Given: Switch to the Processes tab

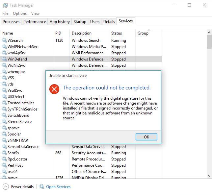Looking at the screenshot, I should 11,22.
